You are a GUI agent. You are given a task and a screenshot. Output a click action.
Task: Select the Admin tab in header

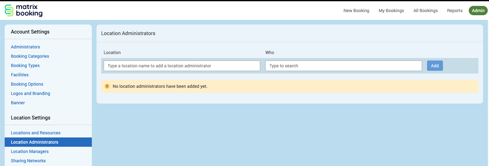click(x=478, y=11)
